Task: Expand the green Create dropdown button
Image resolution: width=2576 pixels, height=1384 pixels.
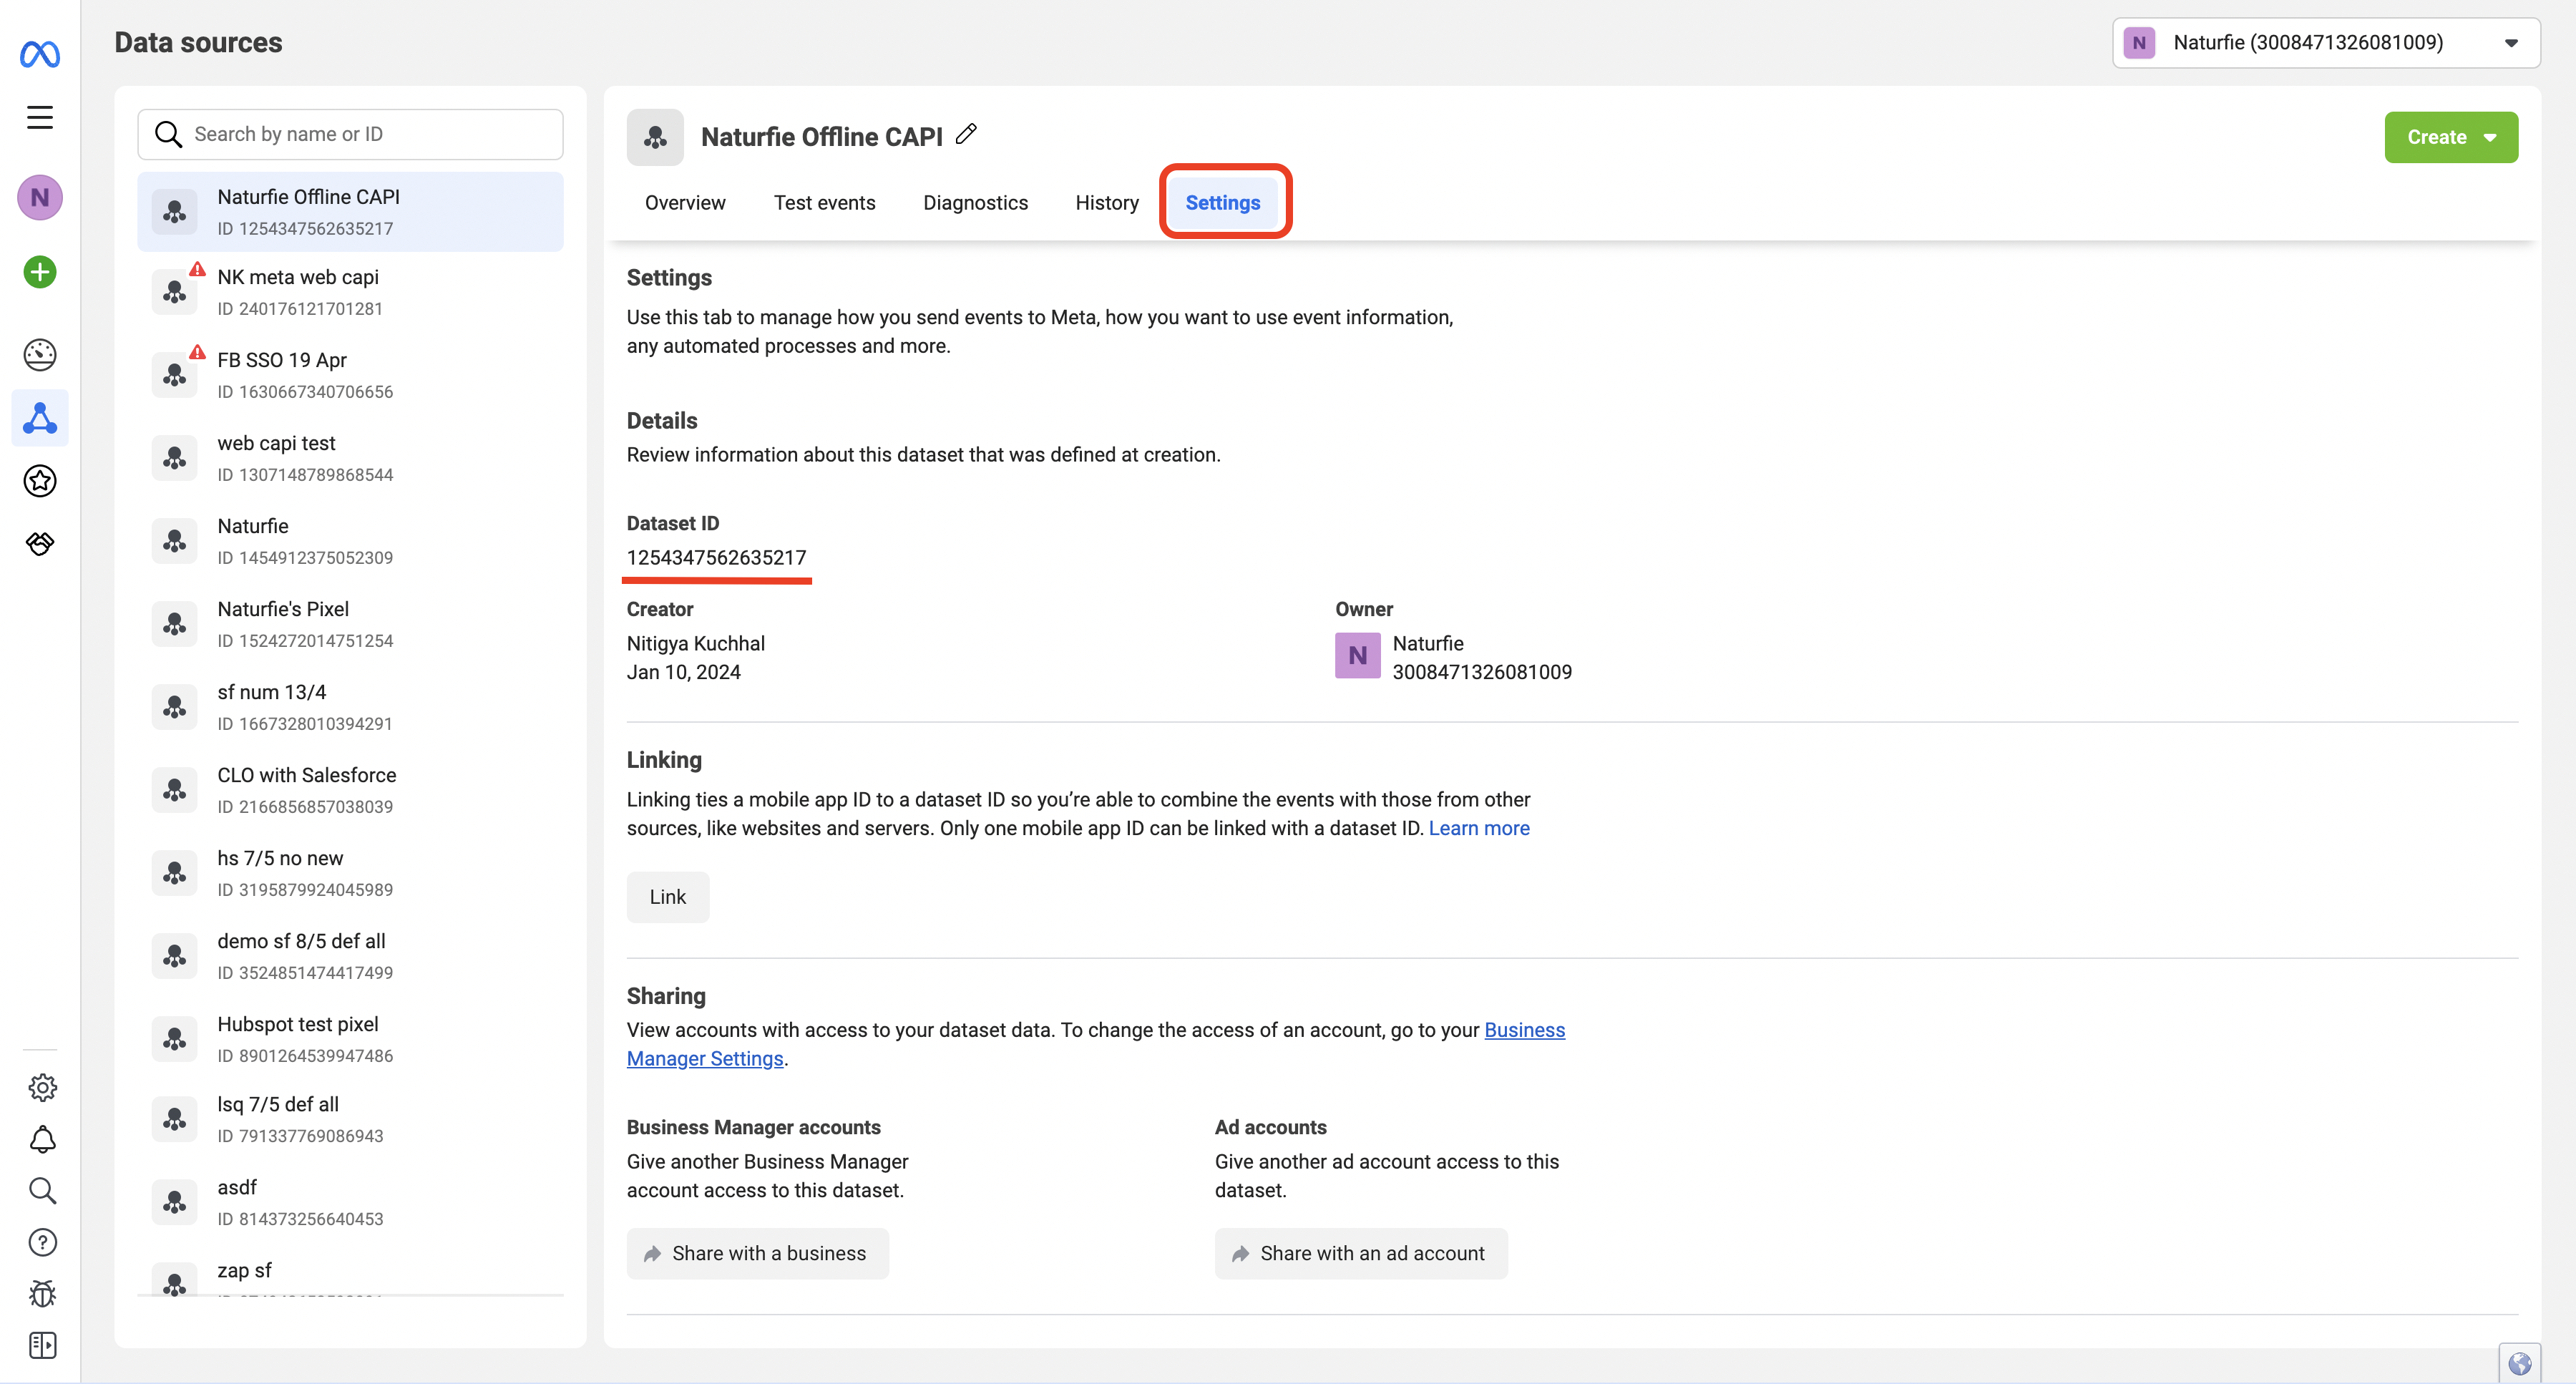Action: pyautogui.click(x=2451, y=137)
